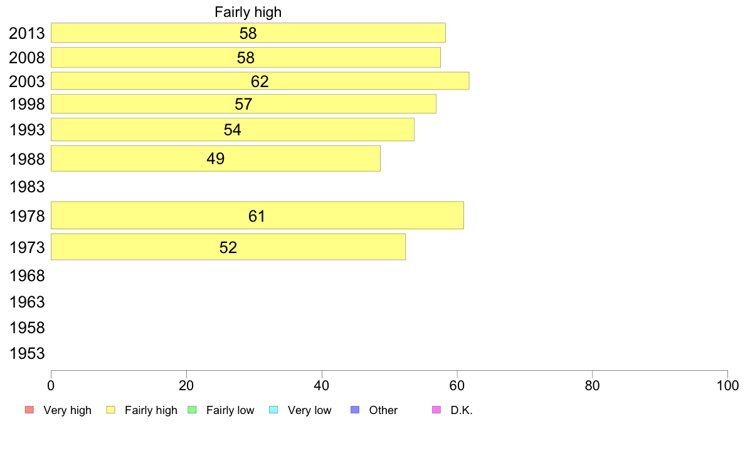Click the D.K. magenta legend swatch
The width and height of the screenshot is (745, 461).
tap(436, 410)
